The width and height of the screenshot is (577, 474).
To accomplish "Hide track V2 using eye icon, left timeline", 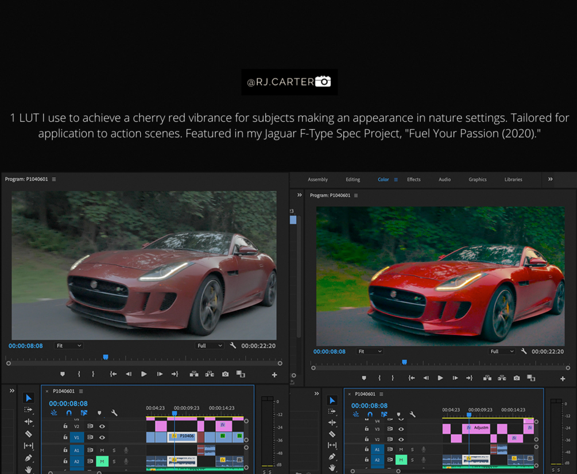I will tap(102, 426).
